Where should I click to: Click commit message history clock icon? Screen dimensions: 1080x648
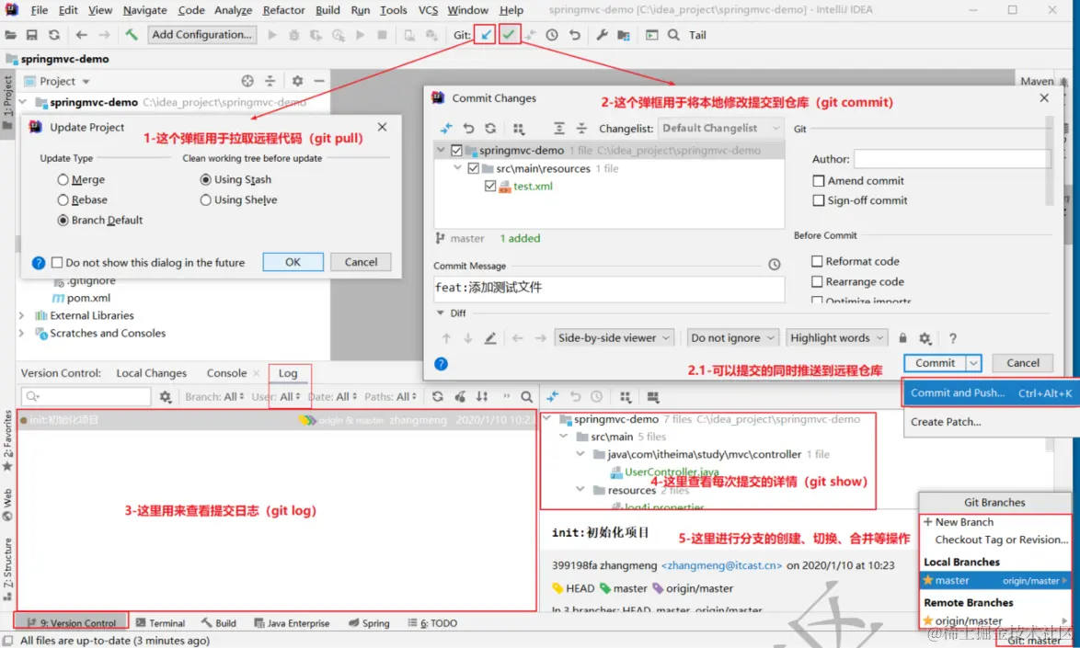click(x=775, y=264)
